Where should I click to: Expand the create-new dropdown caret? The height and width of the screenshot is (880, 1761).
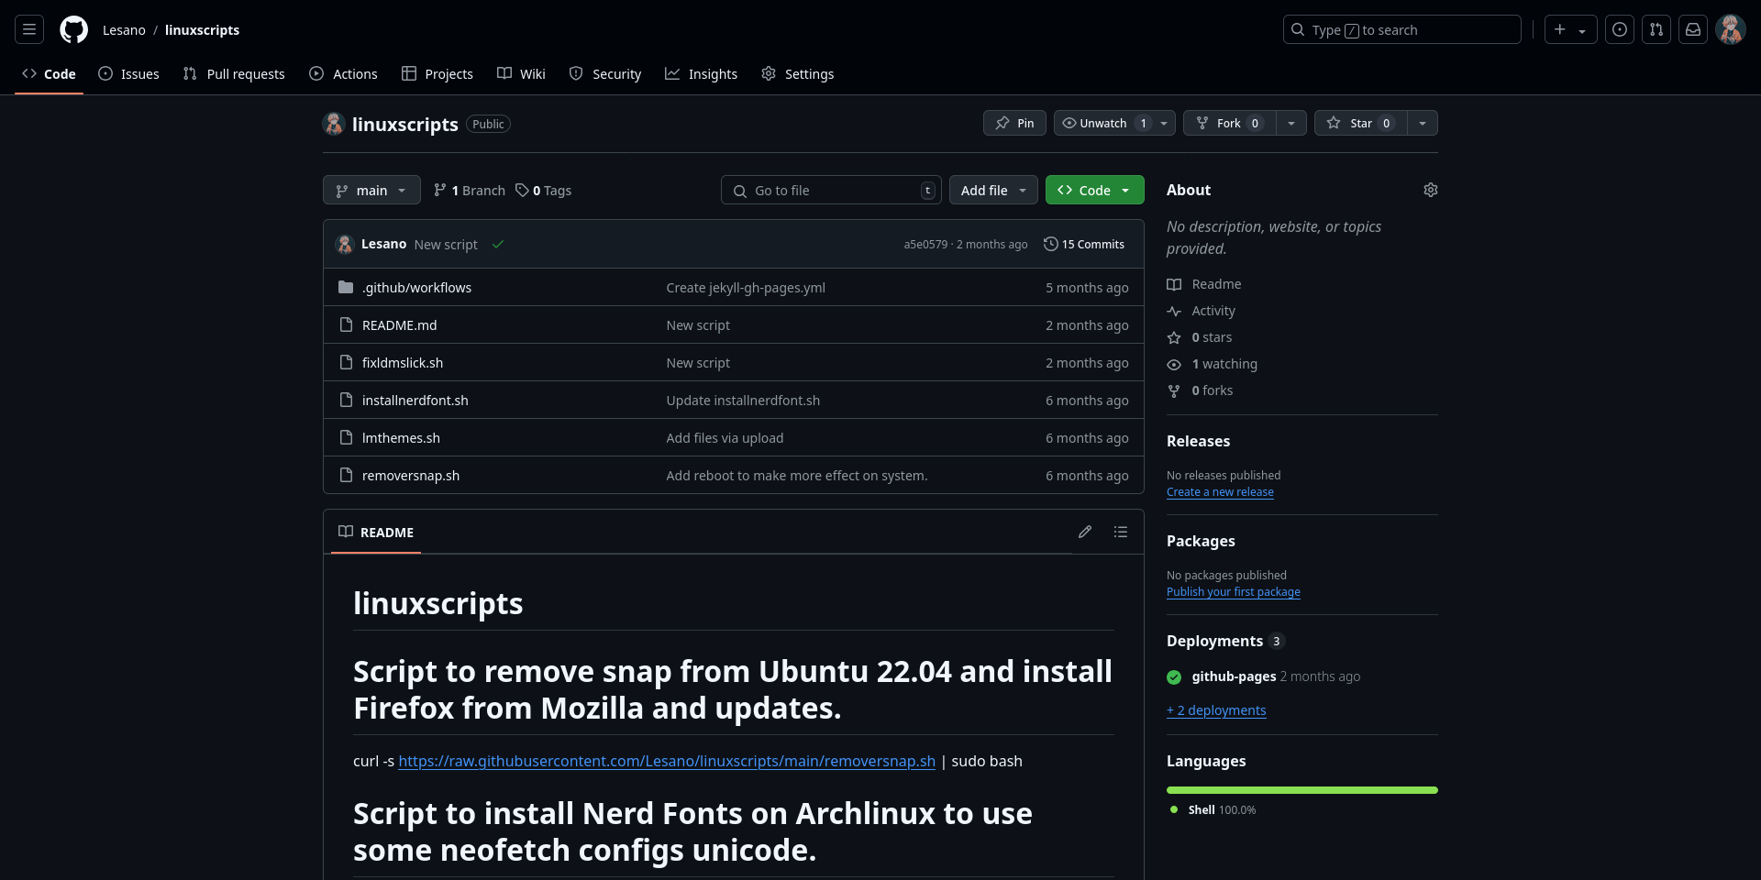coord(1583,30)
